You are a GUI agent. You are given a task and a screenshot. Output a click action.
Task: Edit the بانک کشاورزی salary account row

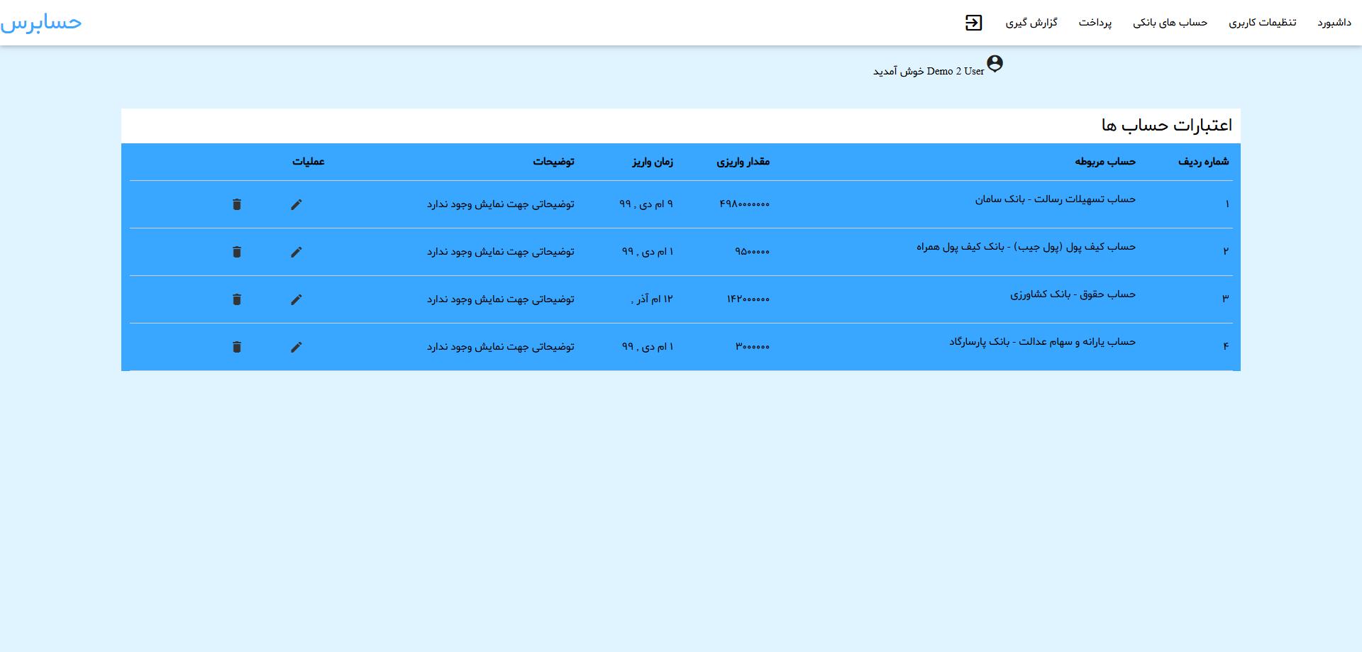pos(297,299)
